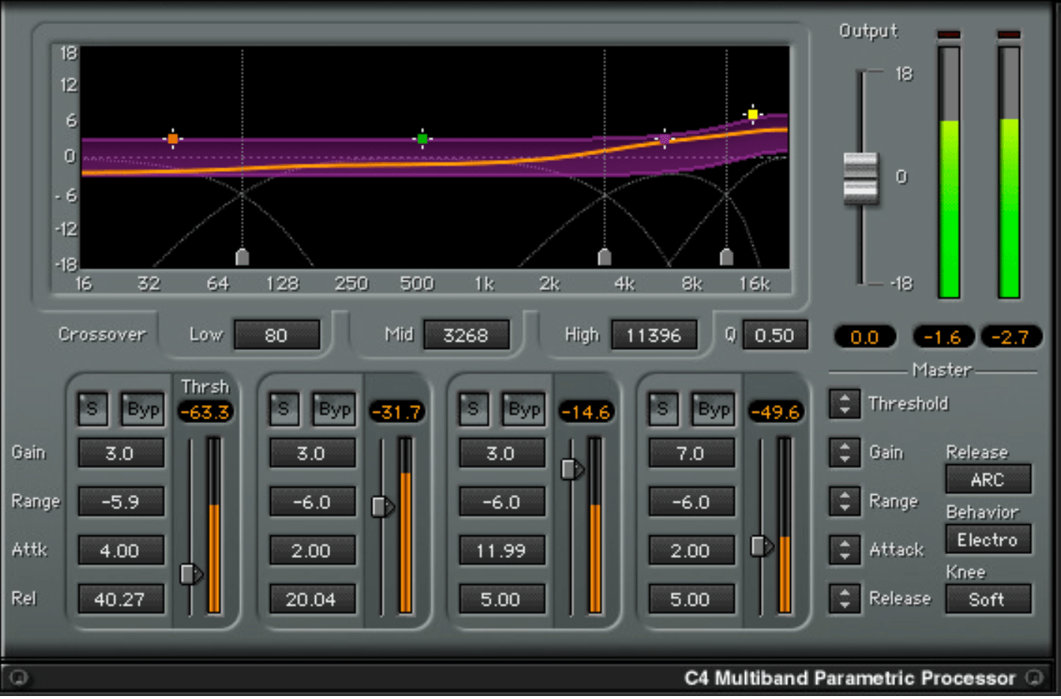Edit the Low crossover value of 80
This screenshot has width=1061, height=699.
tap(277, 334)
